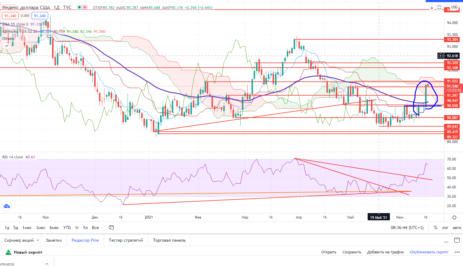Open the Pine editor three-dots menu
The height and width of the screenshot is (266, 463).
457,252
